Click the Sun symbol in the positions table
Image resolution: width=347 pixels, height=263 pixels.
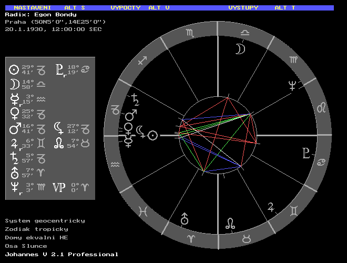point(14,69)
